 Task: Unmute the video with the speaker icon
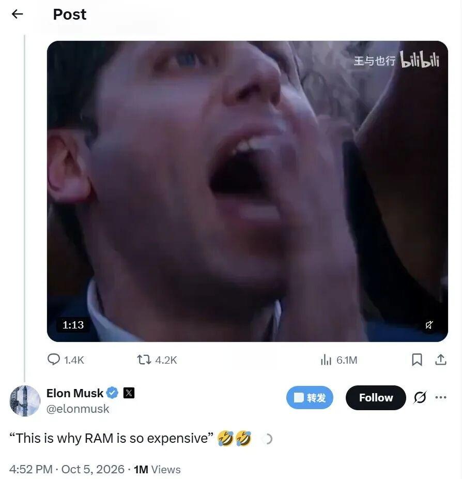pyautogui.click(x=429, y=325)
